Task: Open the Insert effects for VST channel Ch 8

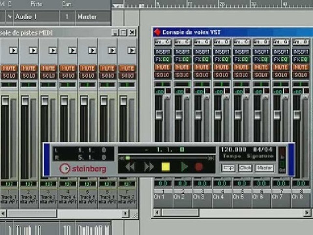Action: coord(300,52)
